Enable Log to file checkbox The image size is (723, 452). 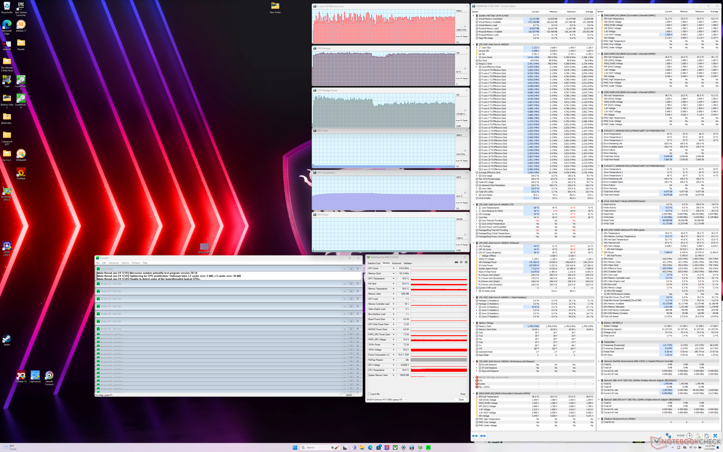tap(369, 394)
